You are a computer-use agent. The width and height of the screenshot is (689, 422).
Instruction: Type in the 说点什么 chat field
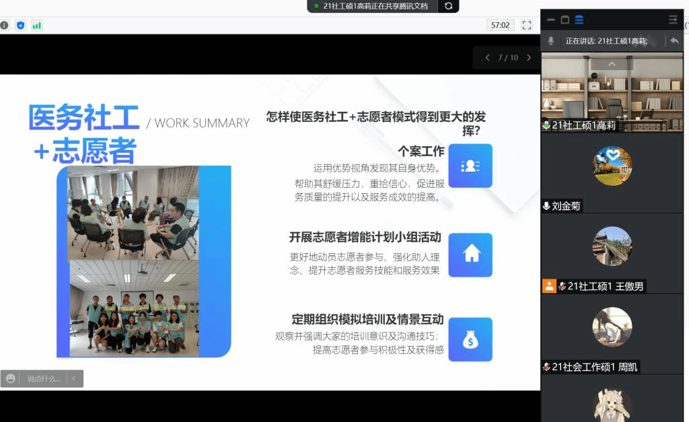(43, 379)
